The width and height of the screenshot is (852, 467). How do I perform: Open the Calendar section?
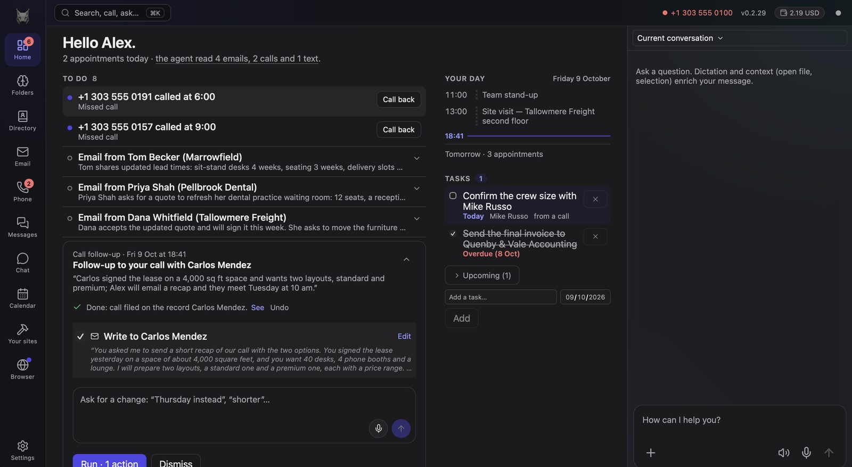point(22,299)
